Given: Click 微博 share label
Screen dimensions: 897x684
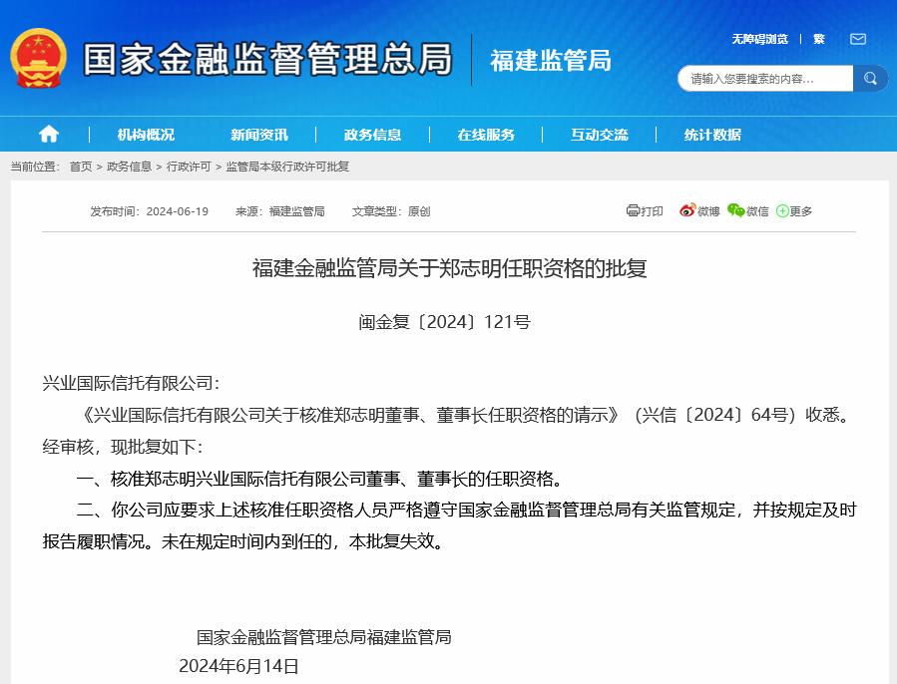Looking at the screenshot, I should coord(708,211).
